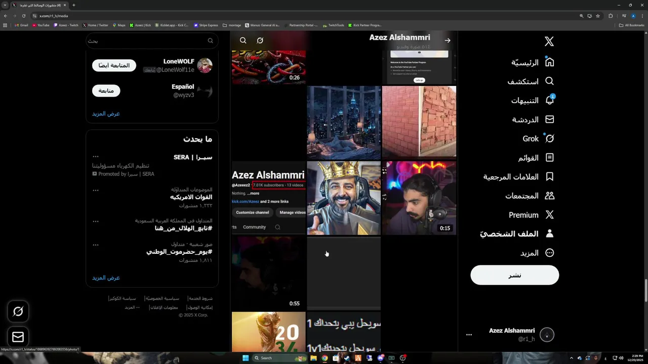Screen dimensions: 648x364
Task: Open account options next to Azez Alshammri
Action: tap(469, 335)
